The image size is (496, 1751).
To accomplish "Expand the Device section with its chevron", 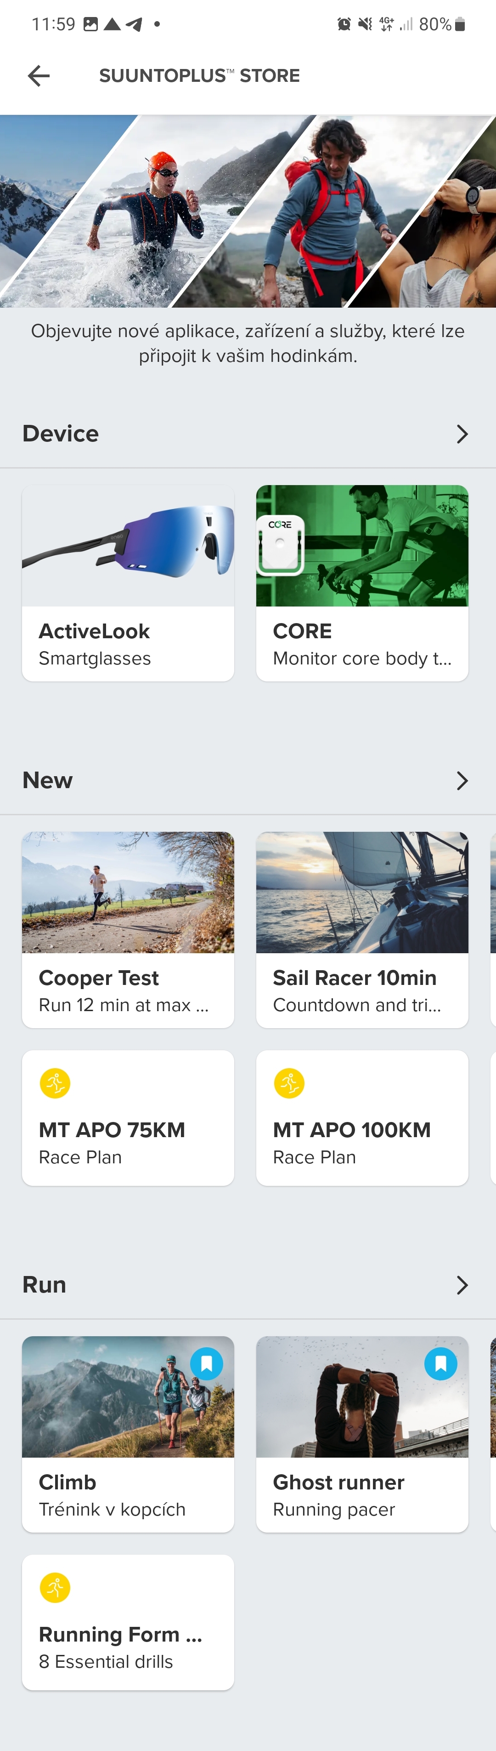I will (462, 434).
